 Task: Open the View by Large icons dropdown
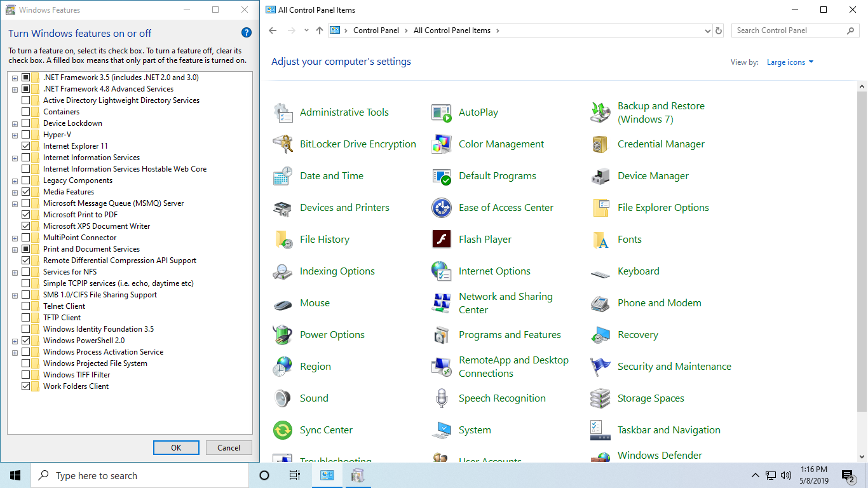click(x=790, y=62)
